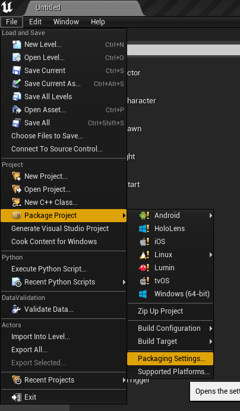Click the New C++ Class icon
240x411 pixels.
coord(17,203)
